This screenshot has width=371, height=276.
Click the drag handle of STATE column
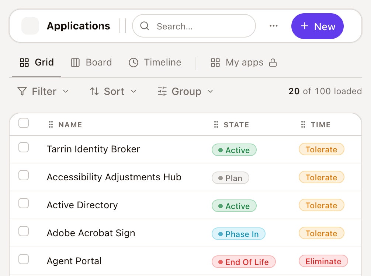point(216,124)
